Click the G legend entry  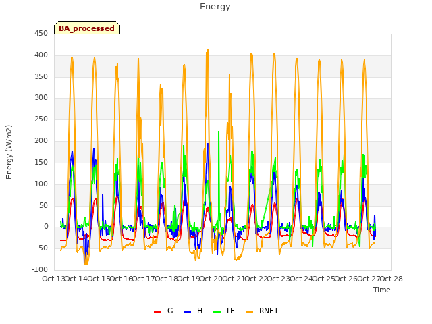coord(163,310)
